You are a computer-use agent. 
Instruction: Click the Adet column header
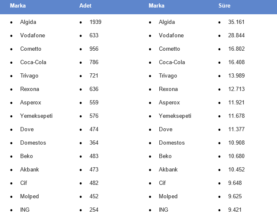pos(85,5)
